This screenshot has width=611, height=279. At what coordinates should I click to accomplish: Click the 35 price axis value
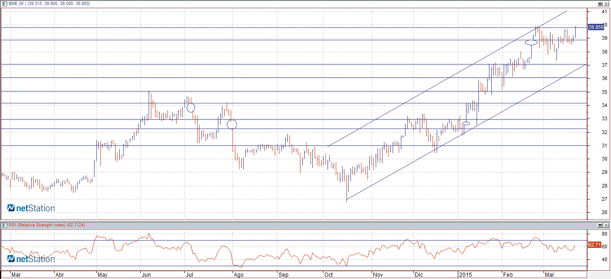605,92
